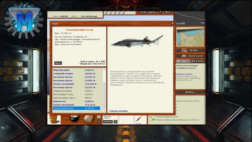Click the time value 07:00 ПН

click(64, 17)
